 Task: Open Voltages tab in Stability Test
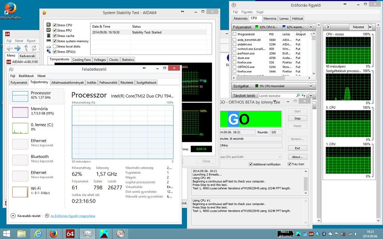(x=99, y=59)
